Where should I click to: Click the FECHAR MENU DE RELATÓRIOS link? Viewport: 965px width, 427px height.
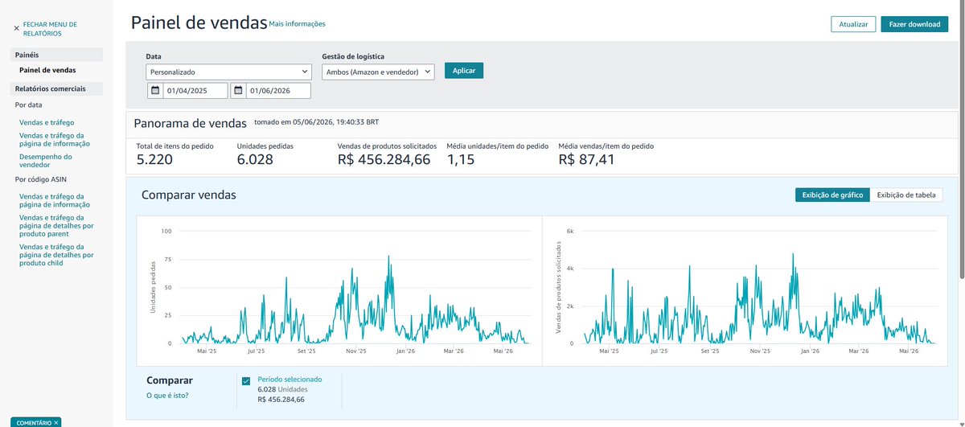pos(50,29)
